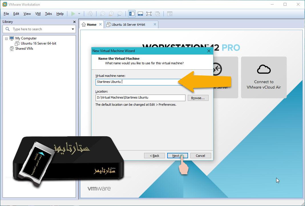Open the snapshot manager
Screen dimensions: 305x206
click(120, 13)
